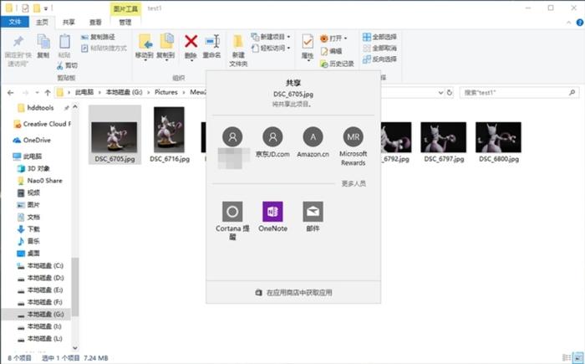
Task: Open the New item dropdown
Action: (x=271, y=37)
